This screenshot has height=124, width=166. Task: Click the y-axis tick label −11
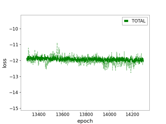tap(14, 45)
